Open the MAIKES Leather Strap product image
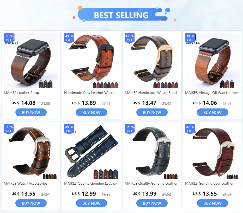This screenshot has height=213, width=243. pos(31,60)
